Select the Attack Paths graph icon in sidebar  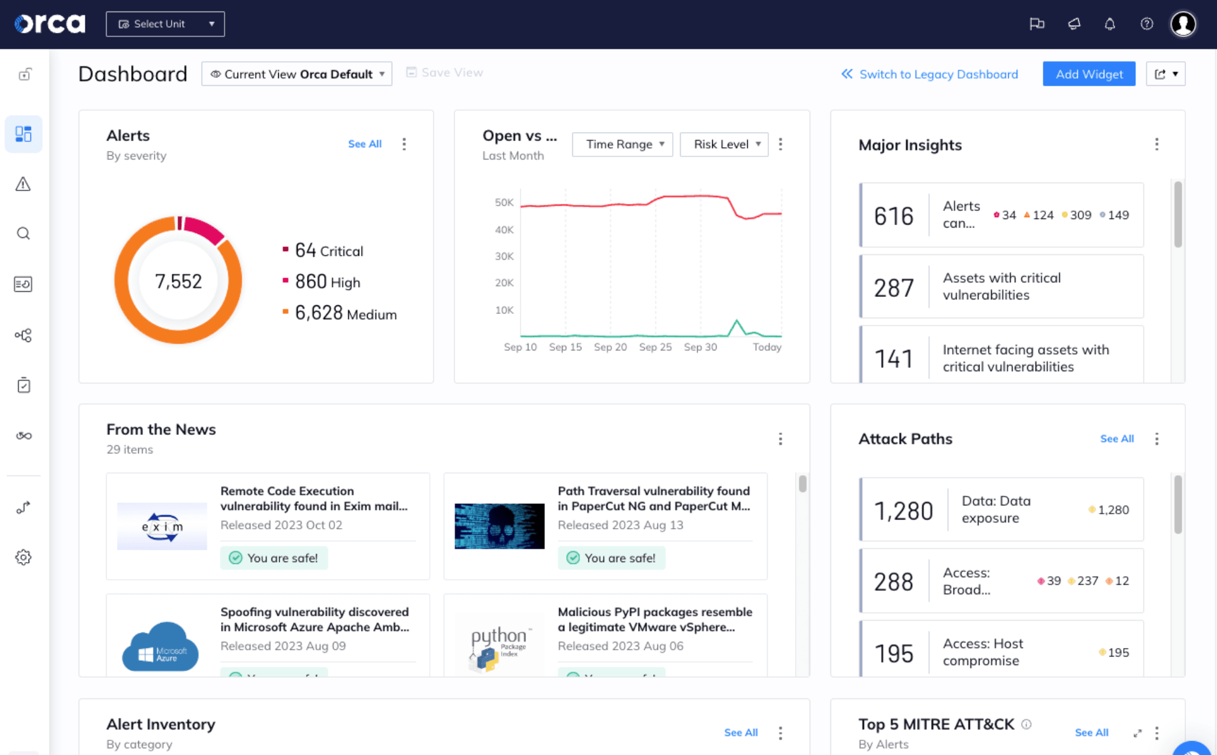coord(23,335)
